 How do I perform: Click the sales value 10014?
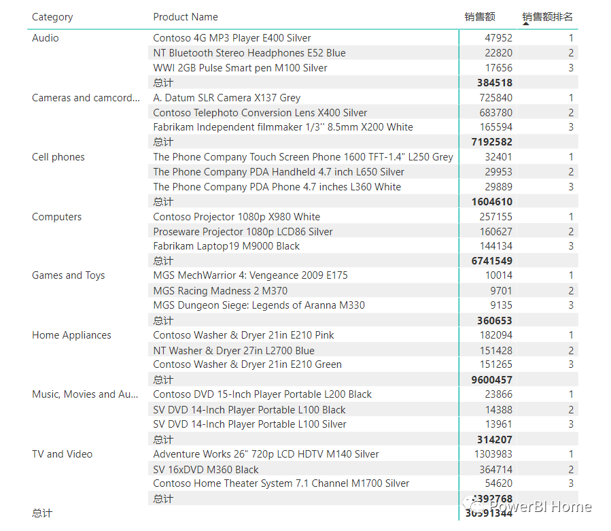(x=498, y=275)
